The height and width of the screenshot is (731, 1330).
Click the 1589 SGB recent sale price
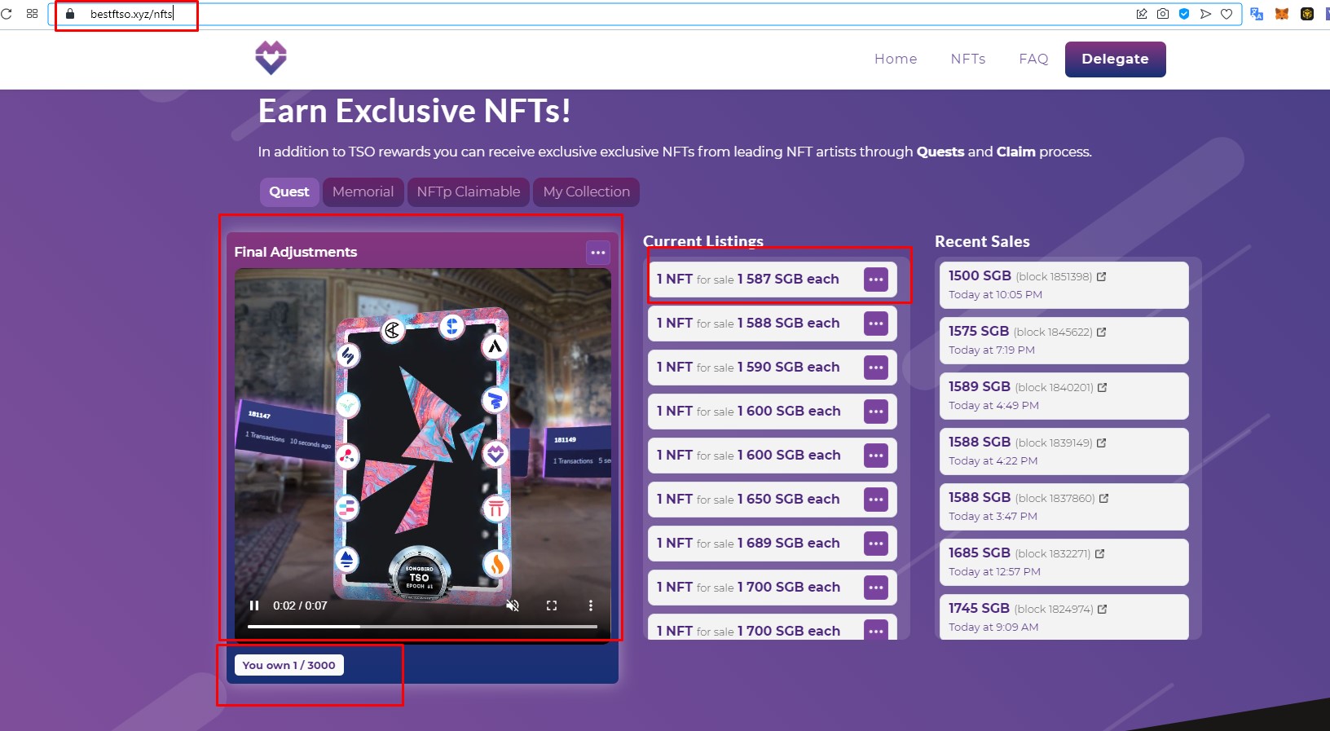coord(980,386)
